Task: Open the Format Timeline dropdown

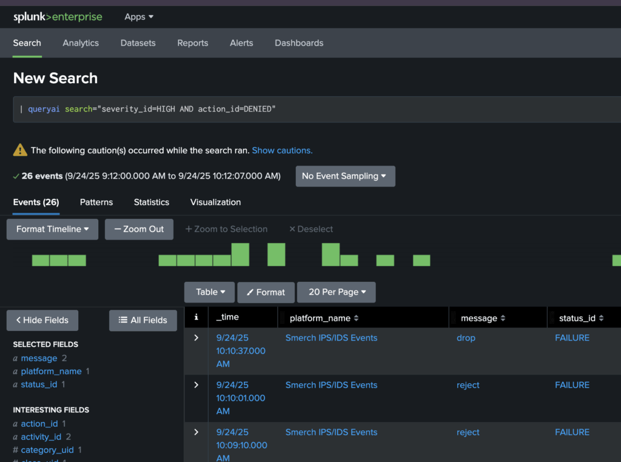Action: [52, 229]
